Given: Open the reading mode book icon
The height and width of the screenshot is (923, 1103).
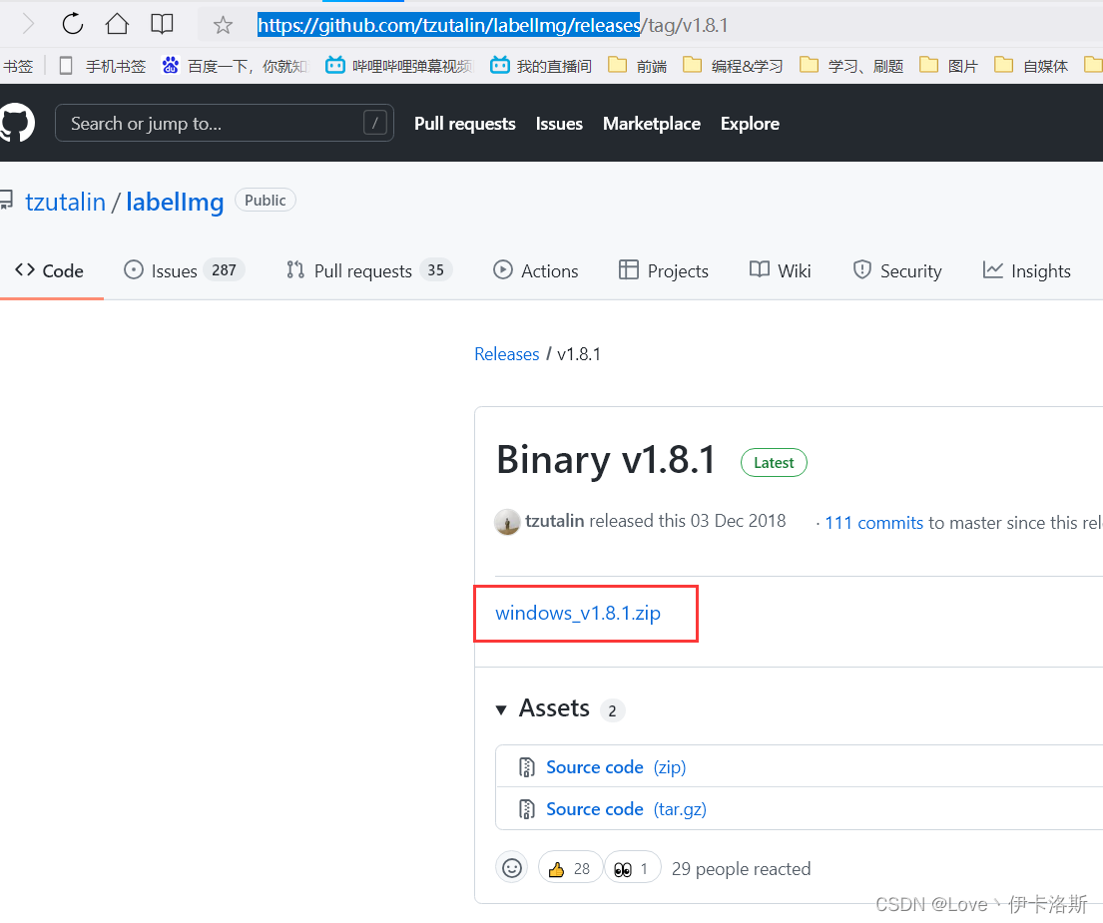Looking at the screenshot, I should pyautogui.click(x=162, y=24).
